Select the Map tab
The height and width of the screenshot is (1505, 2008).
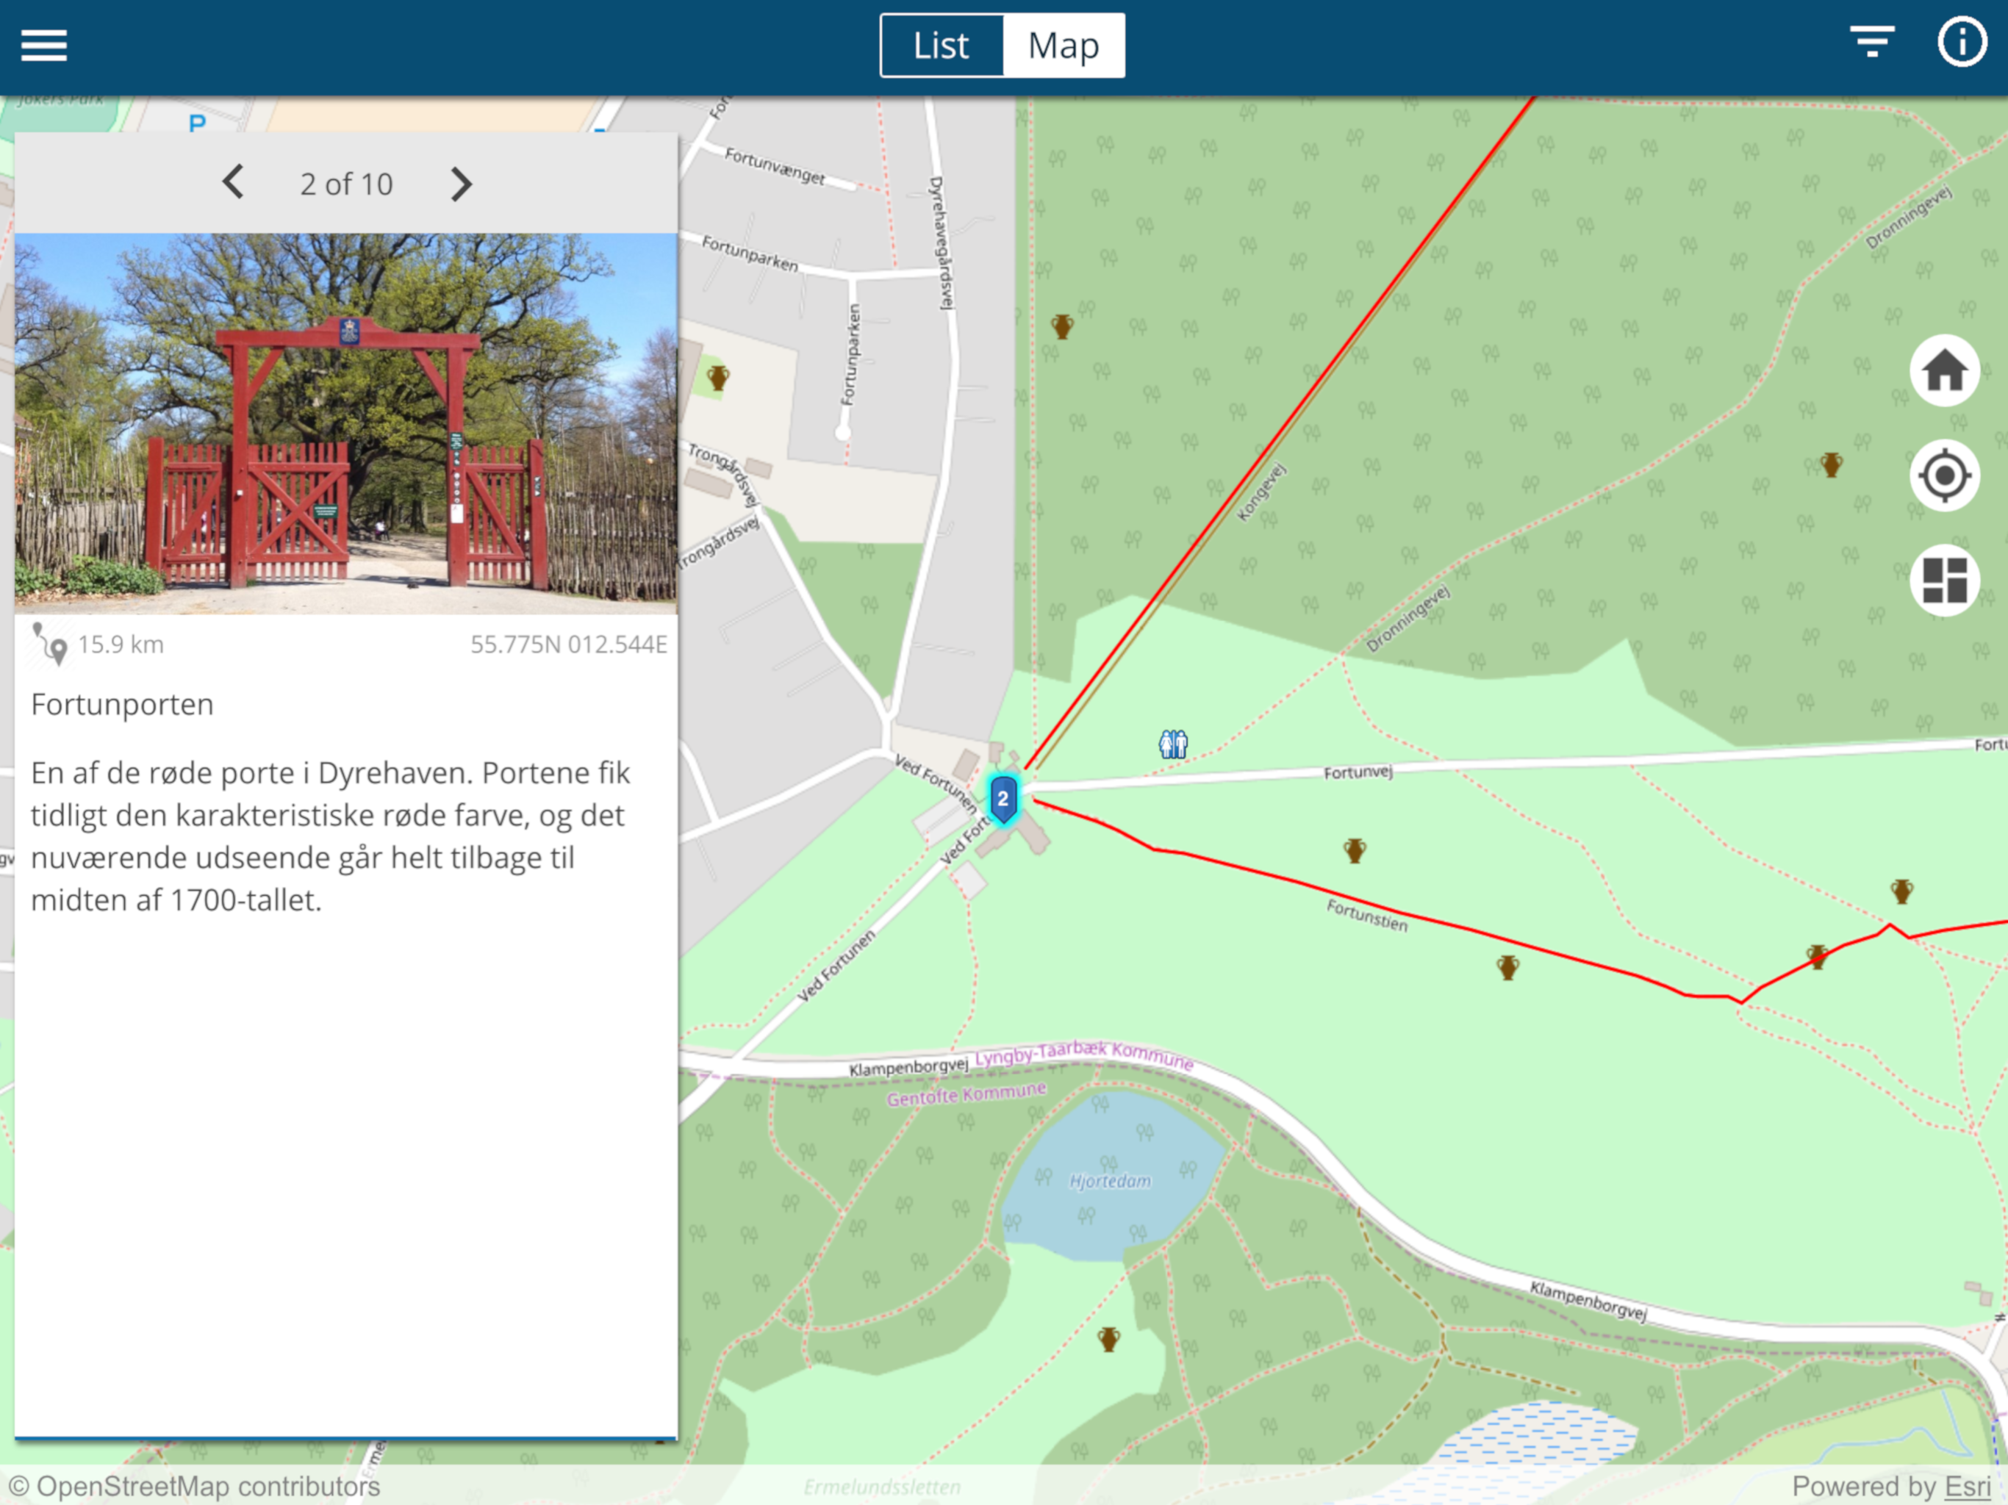(x=1063, y=46)
